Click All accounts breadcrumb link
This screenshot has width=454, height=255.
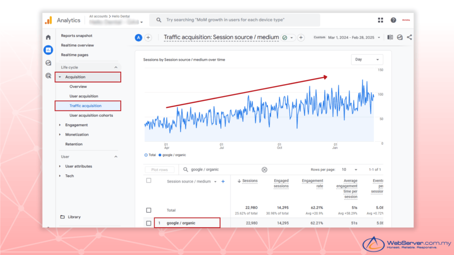click(98, 16)
